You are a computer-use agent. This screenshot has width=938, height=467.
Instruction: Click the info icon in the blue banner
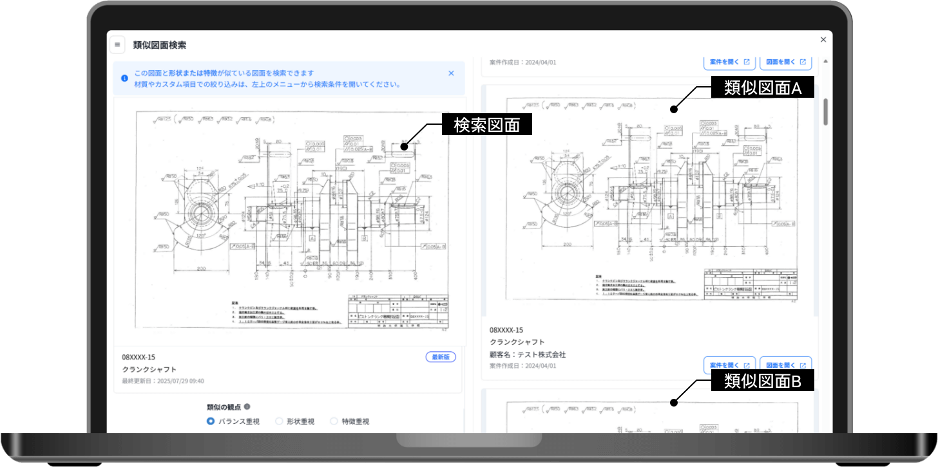pyautogui.click(x=124, y=78)
